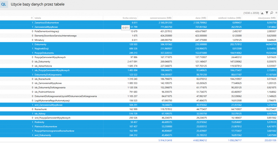Select the idx_Rozrachunki table row
The height and width of the screenshot is (143, 278).
coord(139,79)
